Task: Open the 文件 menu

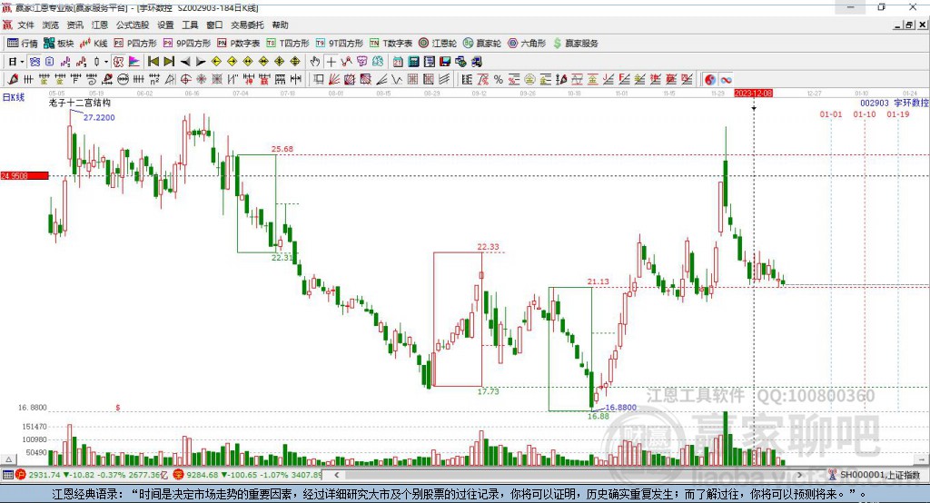Action: pos(26,25)
